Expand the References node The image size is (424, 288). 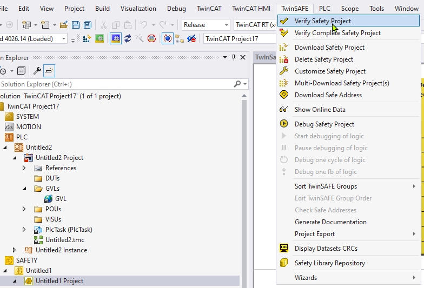[x=24, y=168]
